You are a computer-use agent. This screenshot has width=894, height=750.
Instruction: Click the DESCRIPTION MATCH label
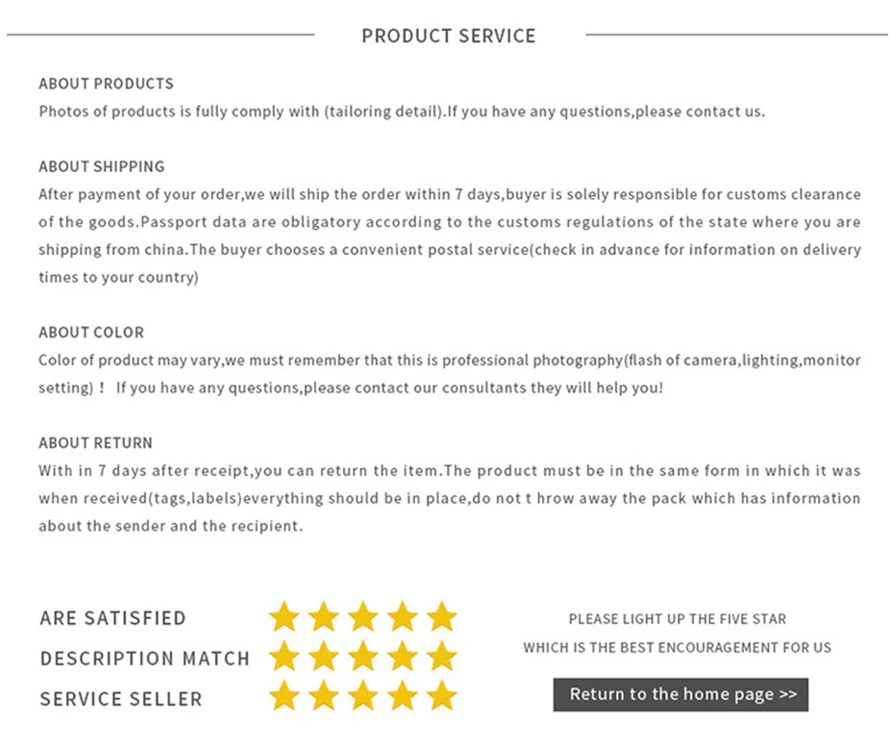click(144, 659)
